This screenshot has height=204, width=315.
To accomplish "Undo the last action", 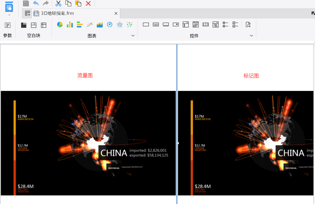I will point(36,3).
